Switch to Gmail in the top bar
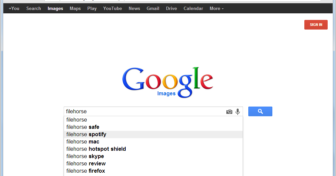The image size is (336, 176). pyautogui.click(x=153, y=9)
